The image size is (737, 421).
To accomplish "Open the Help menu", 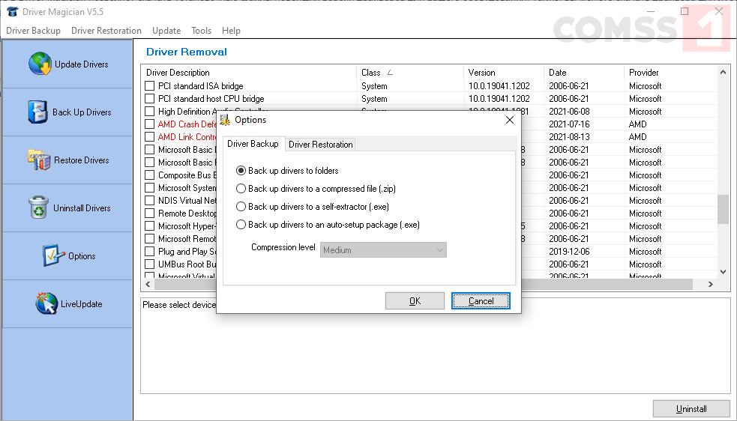I will (231, 31).
